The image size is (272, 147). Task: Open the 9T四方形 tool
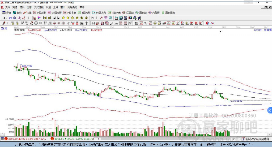click(x=99, y=13)
